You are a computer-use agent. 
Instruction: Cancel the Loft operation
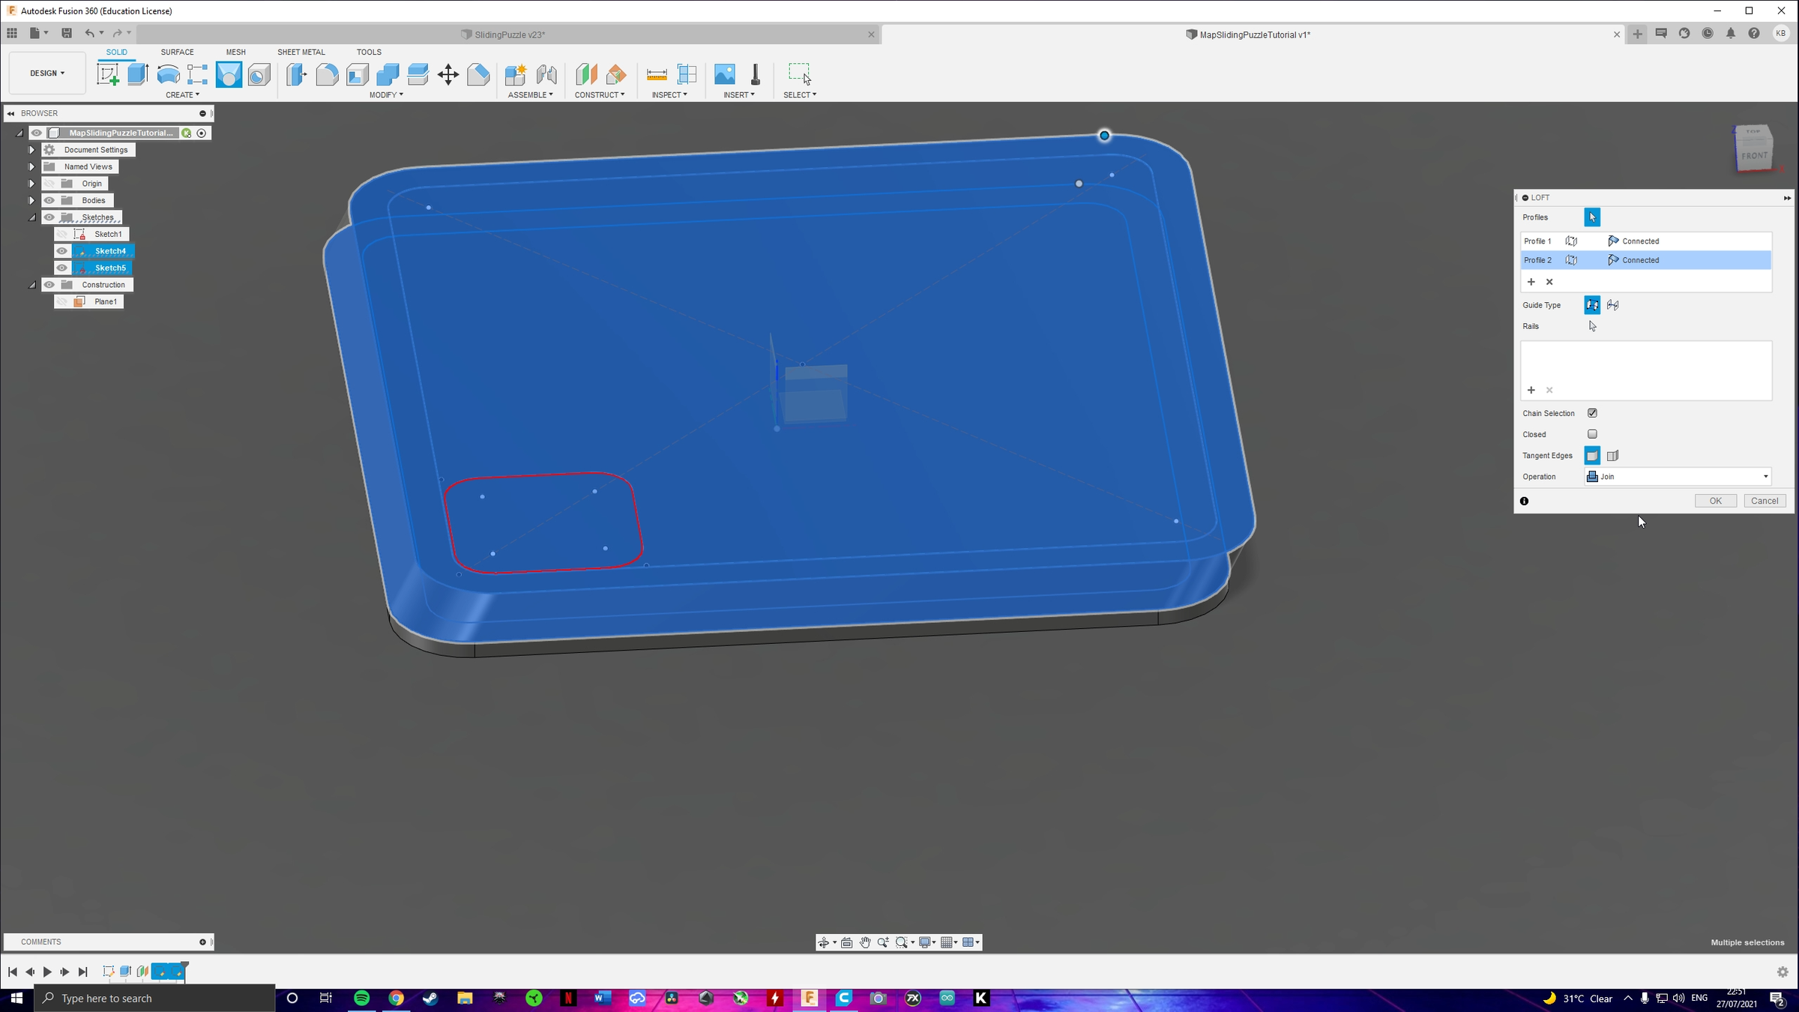(1765, 500)
